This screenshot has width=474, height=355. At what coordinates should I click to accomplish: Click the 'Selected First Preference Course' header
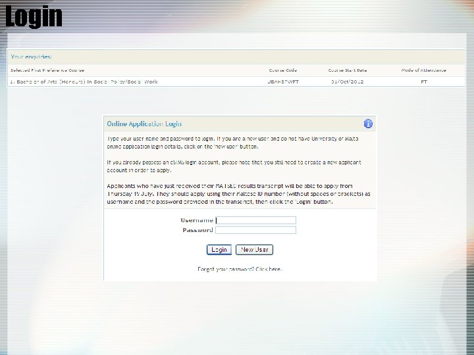[x=47, y=70]
